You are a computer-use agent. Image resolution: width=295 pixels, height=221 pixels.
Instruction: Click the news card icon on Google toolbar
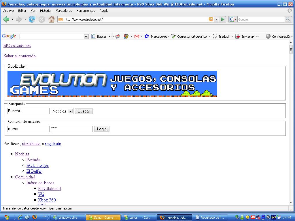pos(118,37)
